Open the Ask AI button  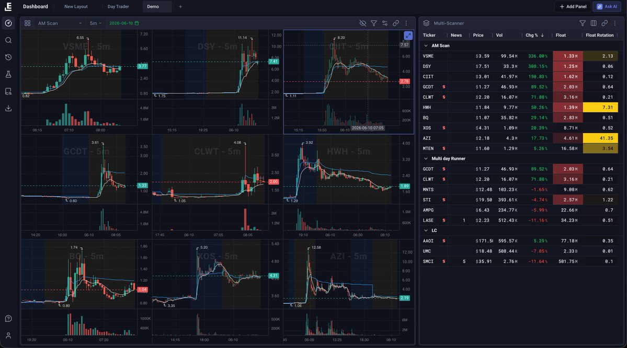coord(607,6)
